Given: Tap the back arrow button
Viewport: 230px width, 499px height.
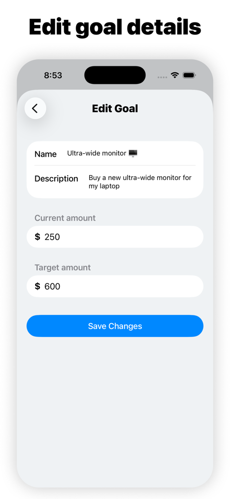Looking at the screenshot, I should [x=35, y=108].
